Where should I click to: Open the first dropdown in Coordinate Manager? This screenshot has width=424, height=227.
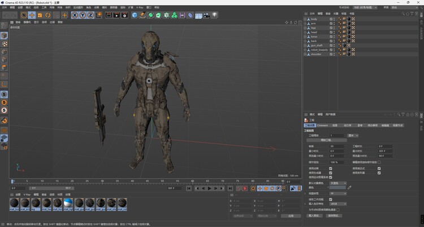tap(243, 216)
